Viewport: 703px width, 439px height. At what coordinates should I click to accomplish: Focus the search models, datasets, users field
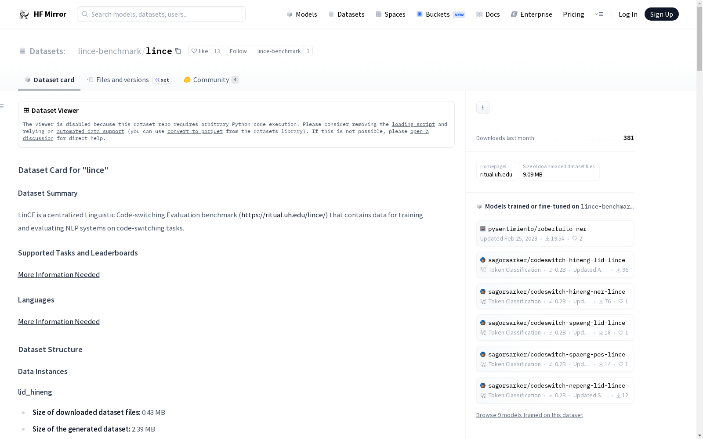pyautogui.click(x=161, y=14)
